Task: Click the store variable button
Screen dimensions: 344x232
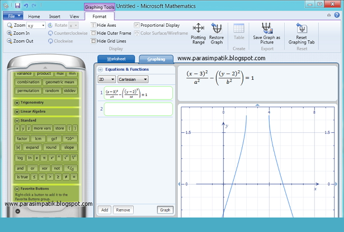Action: [59, 128]
